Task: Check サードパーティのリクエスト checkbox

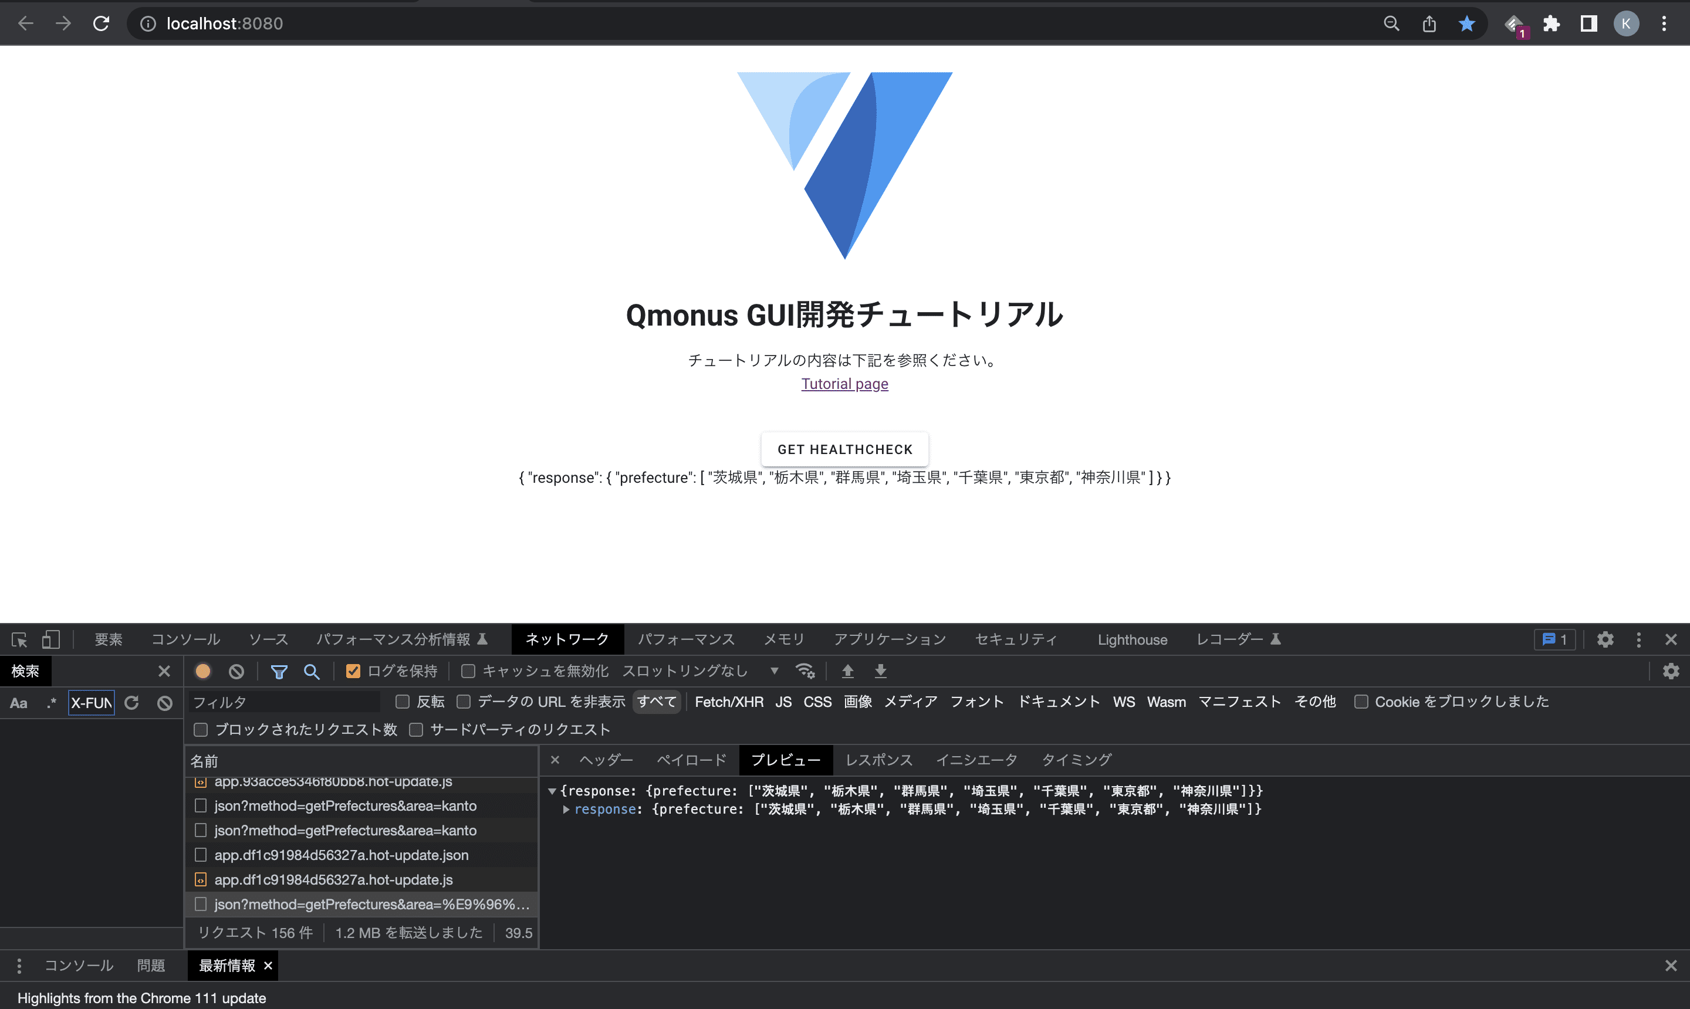Action: pyautogui.click(x=416, y=730)
